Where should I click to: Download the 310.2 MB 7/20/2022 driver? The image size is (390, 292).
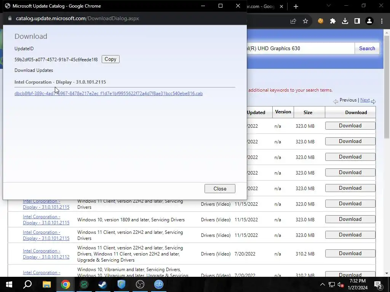point(350,254)
